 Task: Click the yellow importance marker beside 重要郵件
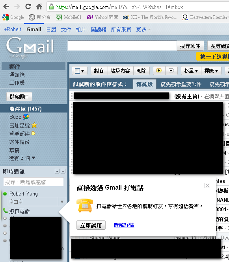pyautogui.click(x=34, y=133)
